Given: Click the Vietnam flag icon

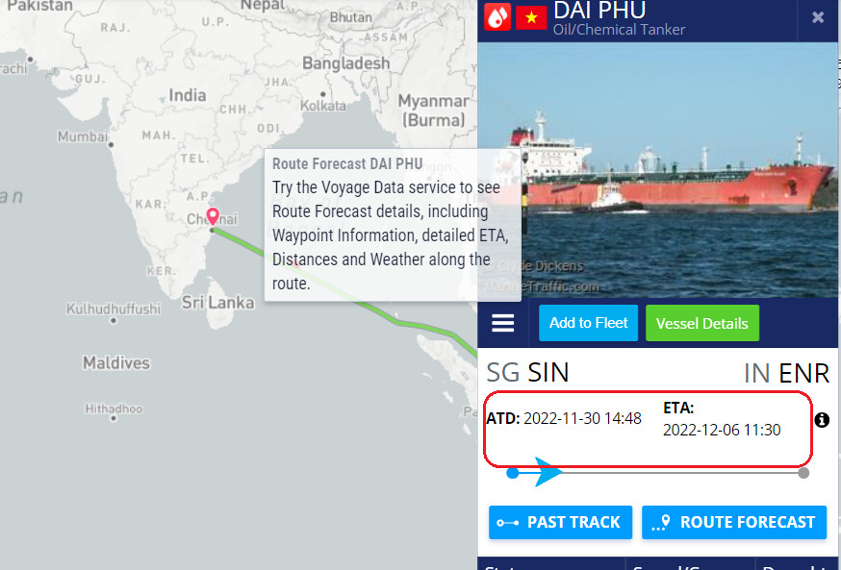Looking at the screenshot, I should 531,17.
